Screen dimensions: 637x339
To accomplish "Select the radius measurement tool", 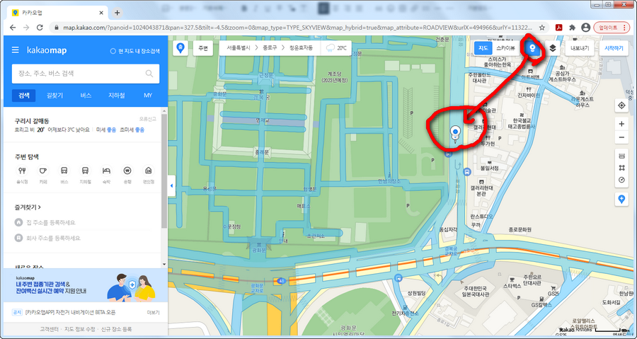I will (621, 180).
